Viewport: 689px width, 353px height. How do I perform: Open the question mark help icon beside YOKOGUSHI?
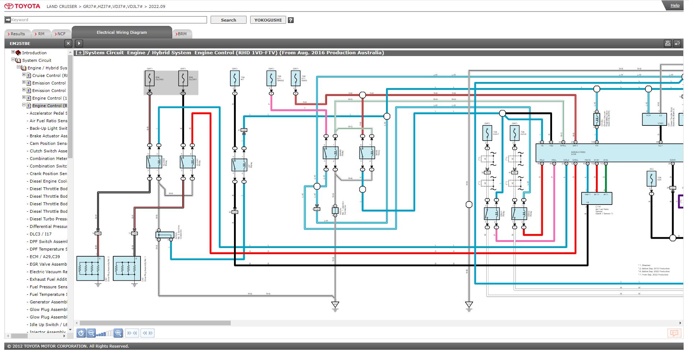click(x=291, y=20)
